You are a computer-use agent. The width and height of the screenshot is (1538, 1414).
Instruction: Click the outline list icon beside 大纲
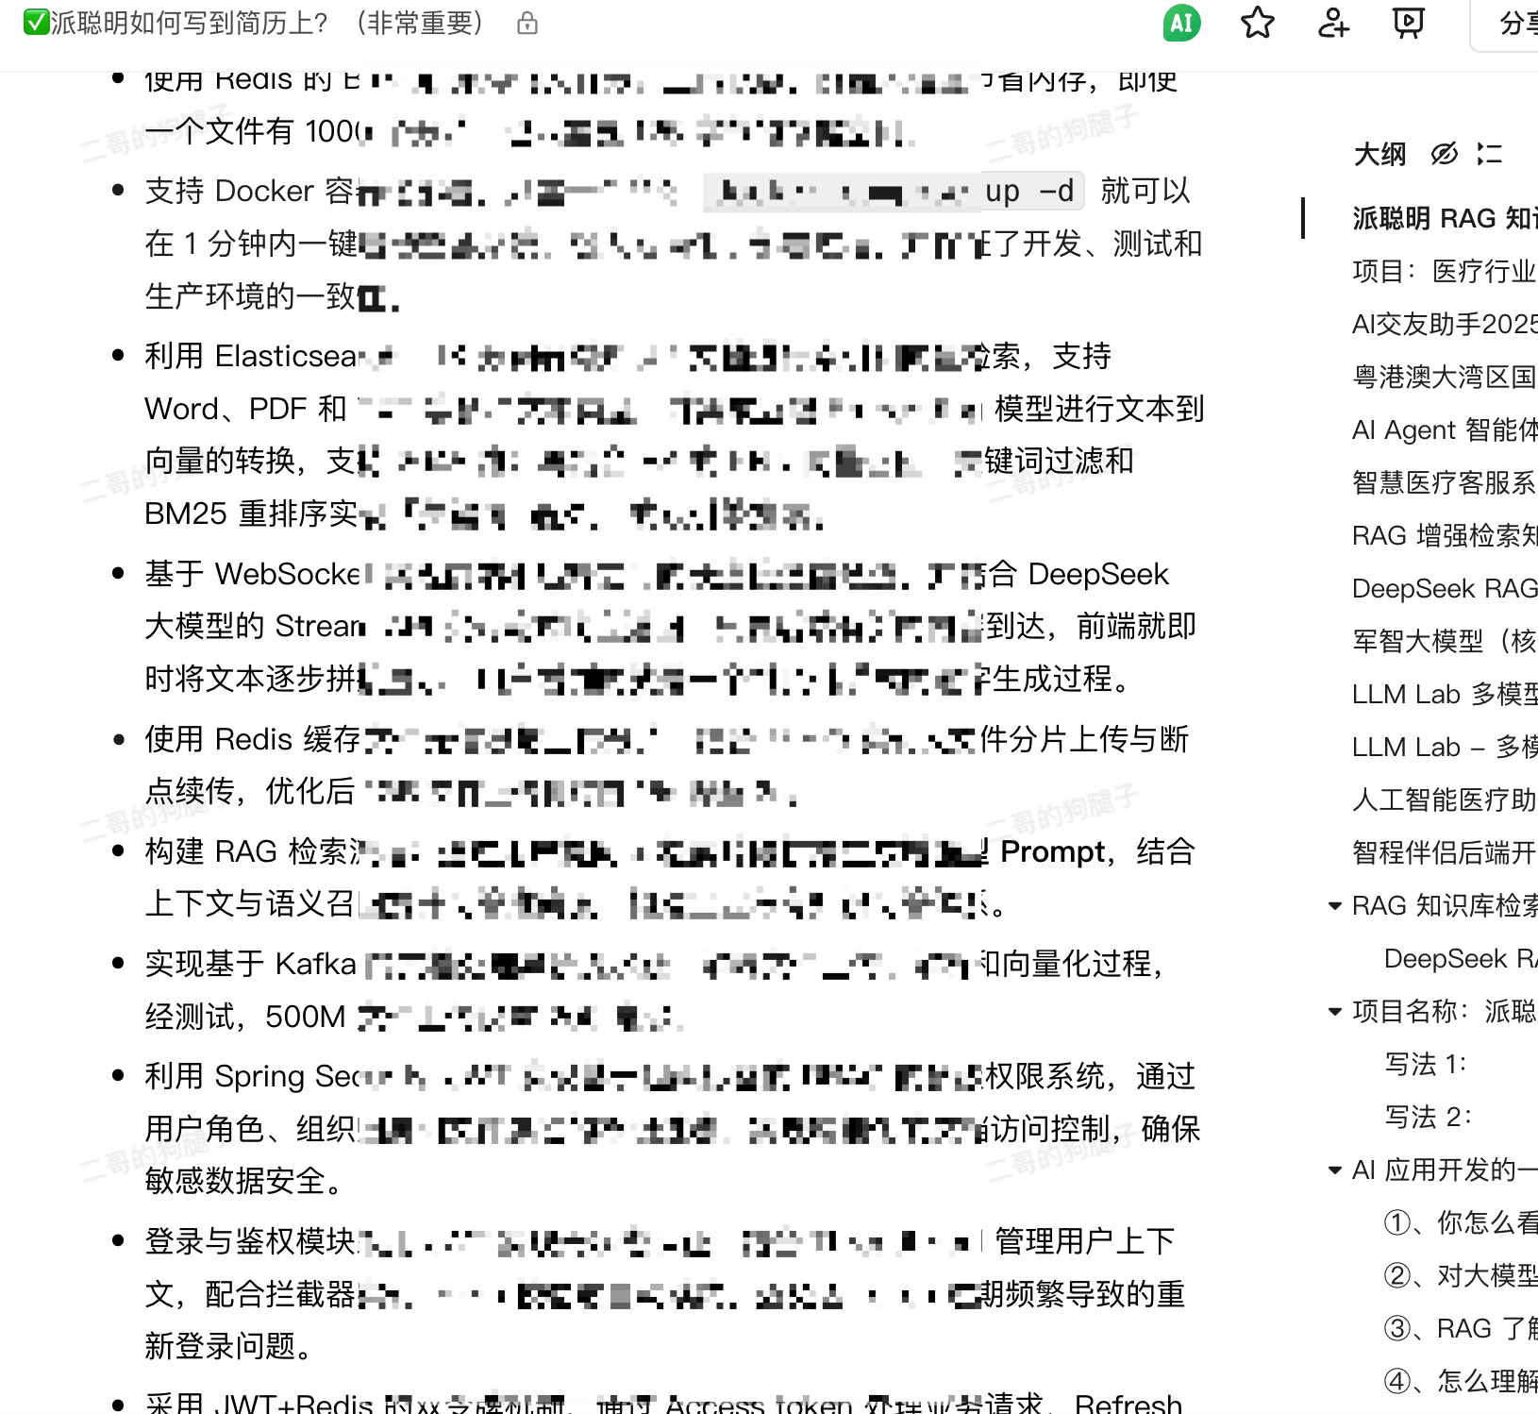pos(1491,154)
